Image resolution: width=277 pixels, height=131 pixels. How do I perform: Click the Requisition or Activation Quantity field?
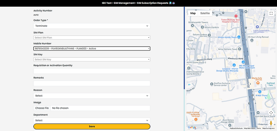(92, 71)
